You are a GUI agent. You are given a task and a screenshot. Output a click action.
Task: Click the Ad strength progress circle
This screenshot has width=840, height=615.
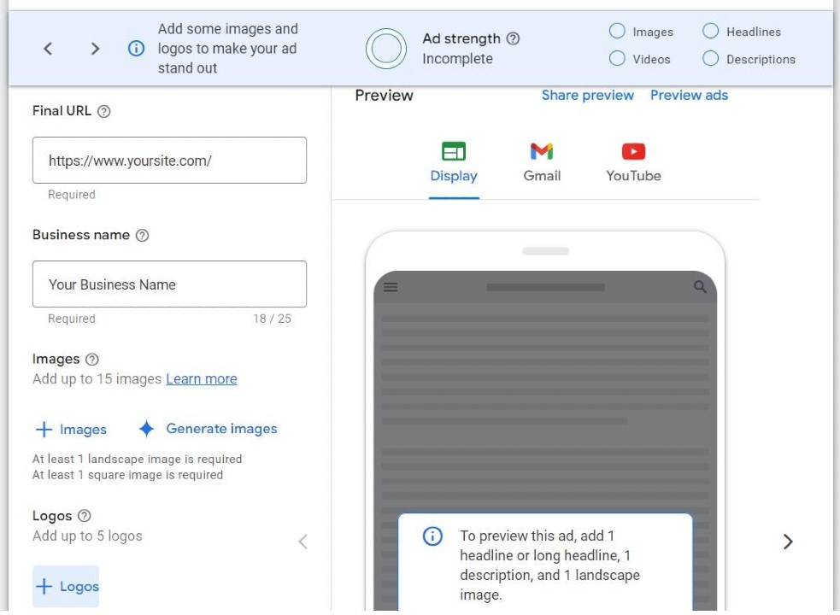tap(385, 49)
